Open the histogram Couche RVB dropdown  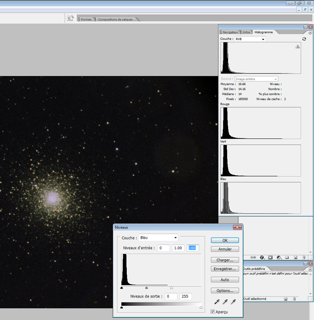pos(250,39)
